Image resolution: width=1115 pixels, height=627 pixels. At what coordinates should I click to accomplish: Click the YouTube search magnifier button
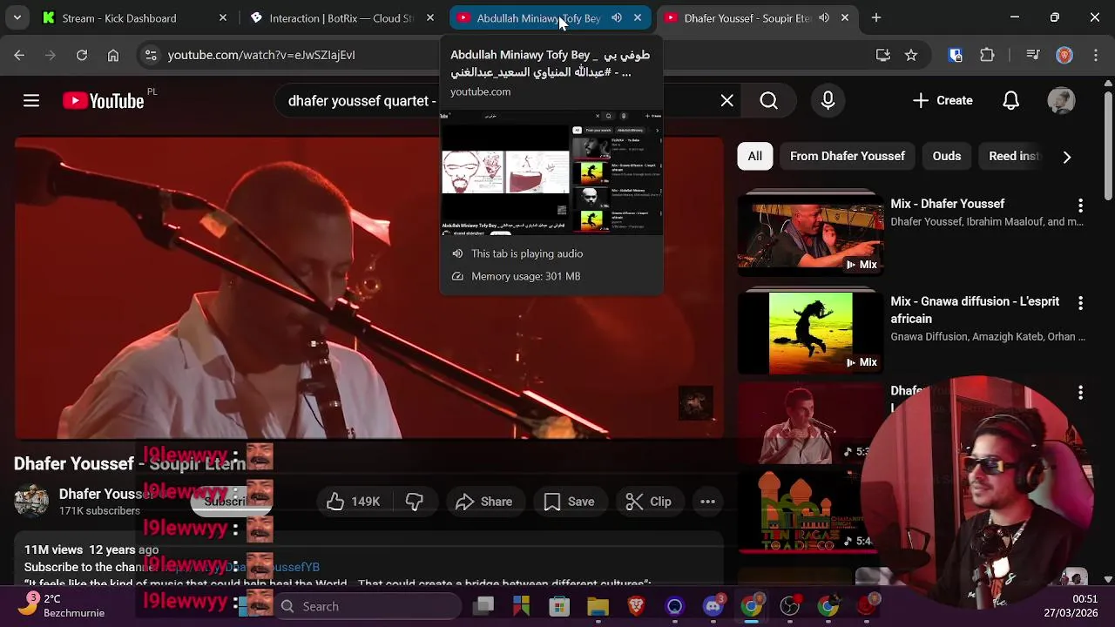(768, 101)
